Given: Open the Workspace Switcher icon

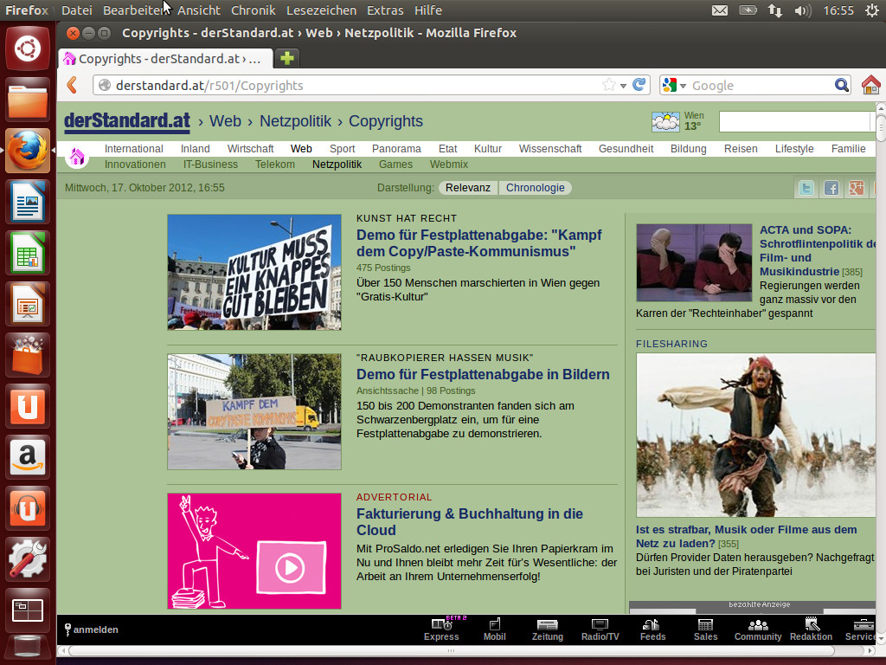Looking at the screenshot, I should pyautogui.click(x=28, y=610).
